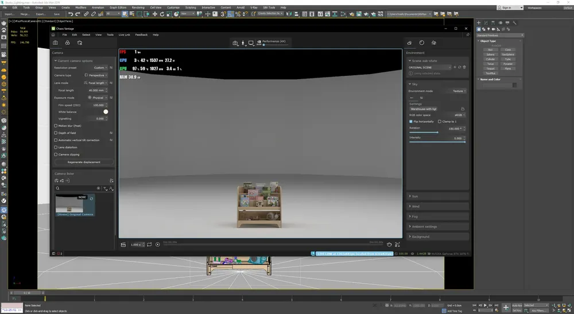Enable Motion blur (Post) checkbox
This screenshot has width=574, height=314.
[56, 126]
